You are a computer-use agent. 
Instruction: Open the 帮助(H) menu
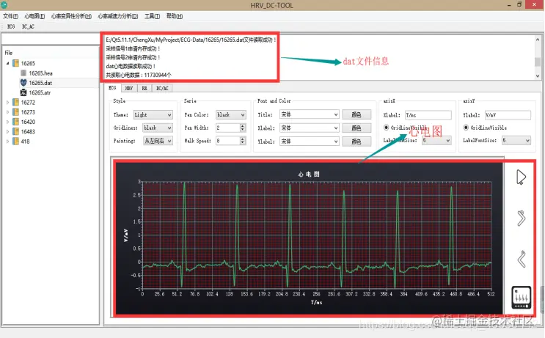point(175,16)
